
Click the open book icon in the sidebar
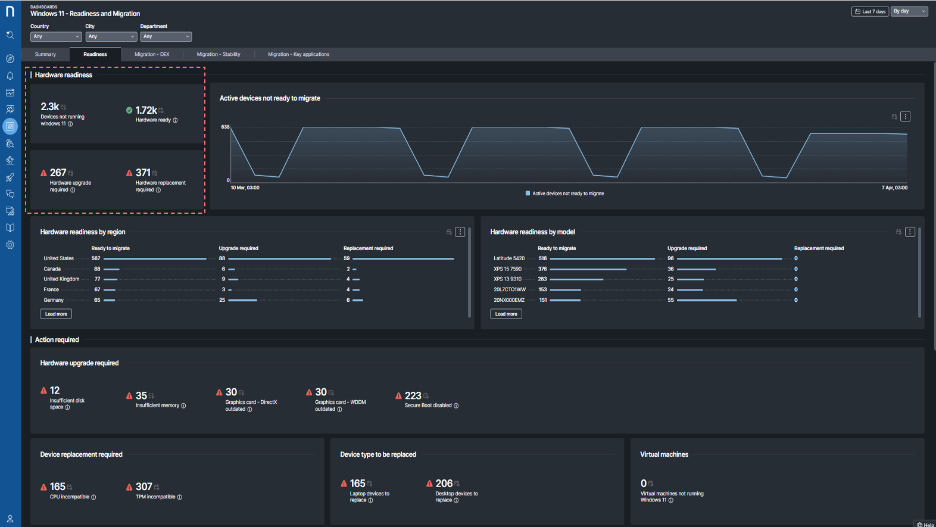tap(10, 228)
